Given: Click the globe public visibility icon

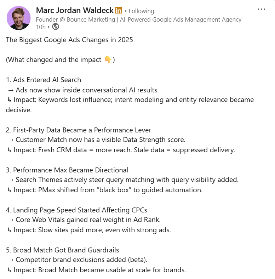Looking at the screenshot, I should pyautogui.click(x=56, y=27).
